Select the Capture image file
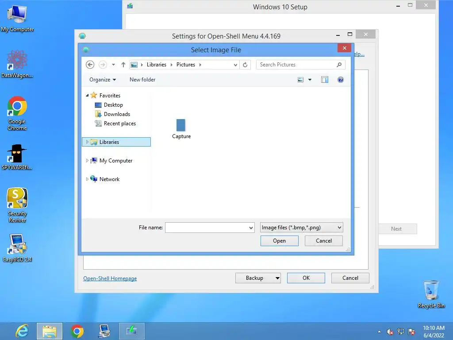Image resolution: width=453 pixels, height=340 pixels. (181, 129)
